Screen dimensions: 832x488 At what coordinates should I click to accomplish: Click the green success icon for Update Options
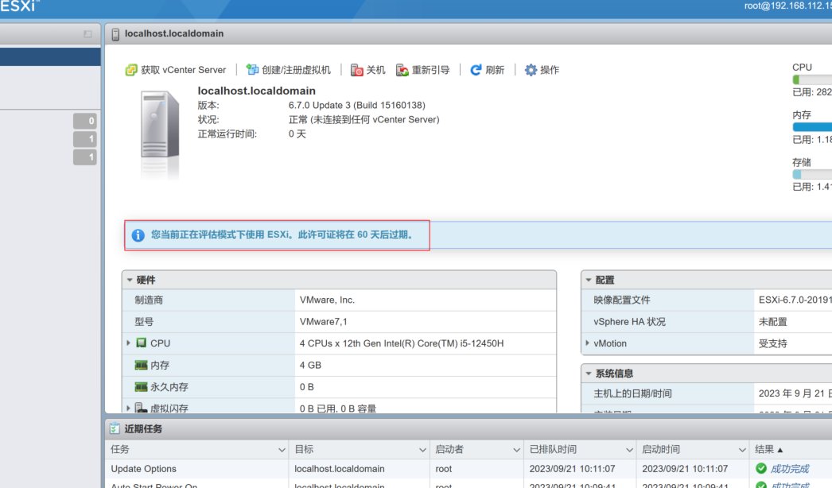click(x=761, y=468)
